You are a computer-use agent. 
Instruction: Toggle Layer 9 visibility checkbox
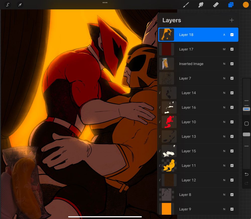(232, 209)
